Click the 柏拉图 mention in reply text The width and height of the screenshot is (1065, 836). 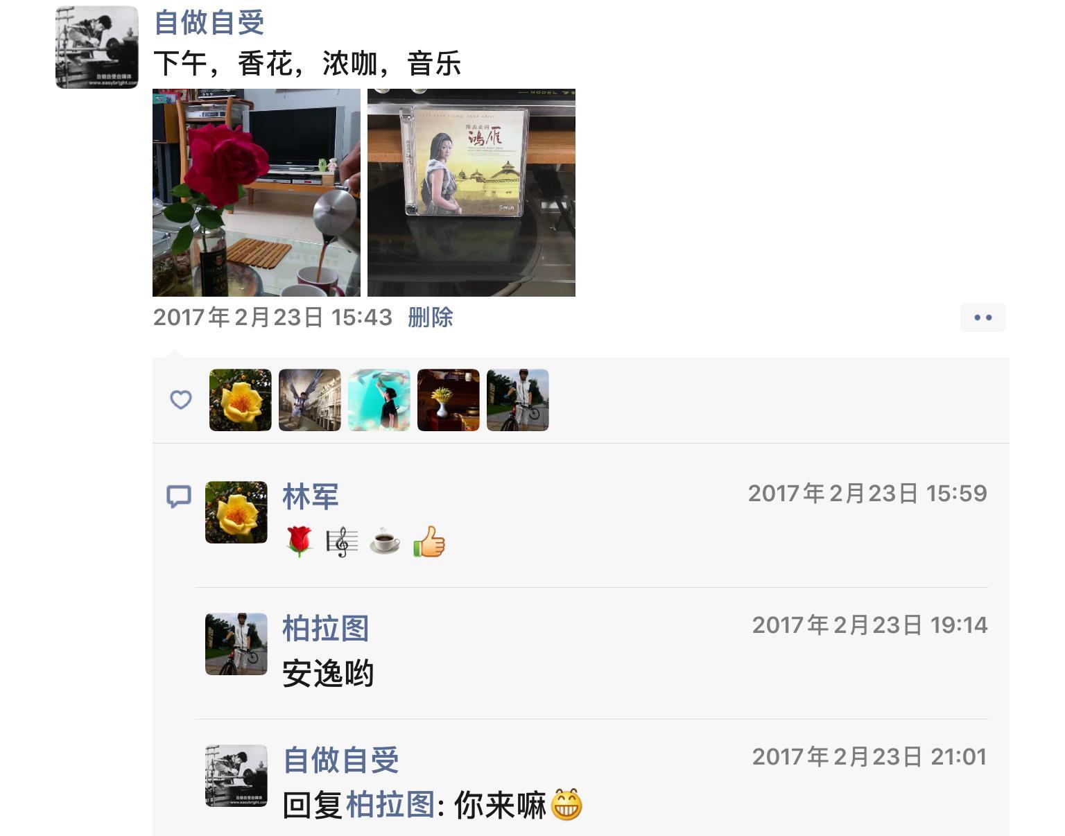click(390, 805)
